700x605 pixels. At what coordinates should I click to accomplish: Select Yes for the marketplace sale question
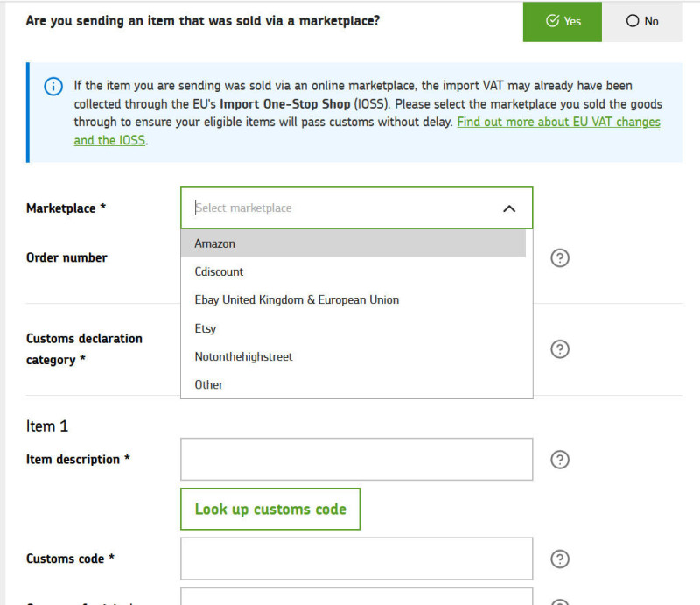pyautogui.click(x=563, y=21)
